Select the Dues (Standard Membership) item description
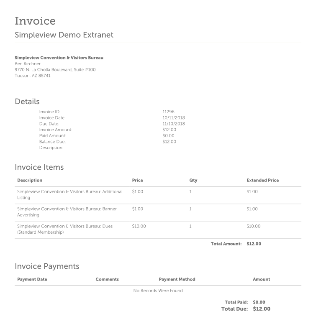 coord(65,229)
